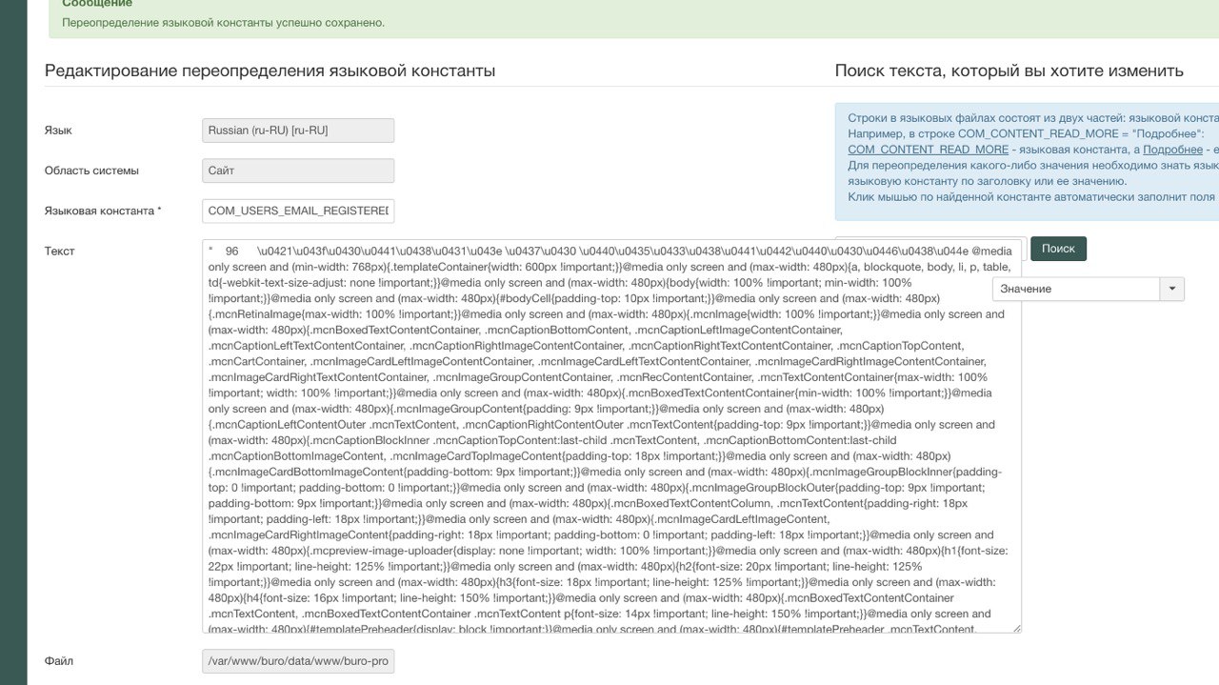Screen dimensions: 1219x685
Task: Click the underlined Подробнее text
Action: click(1172, 150)
